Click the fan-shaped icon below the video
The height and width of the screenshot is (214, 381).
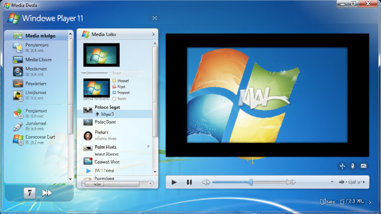[x=342, y=166]
